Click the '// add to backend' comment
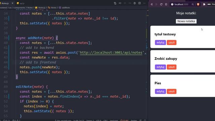The width and height of the screenshot is (215, 121). (x=37, y=48)
